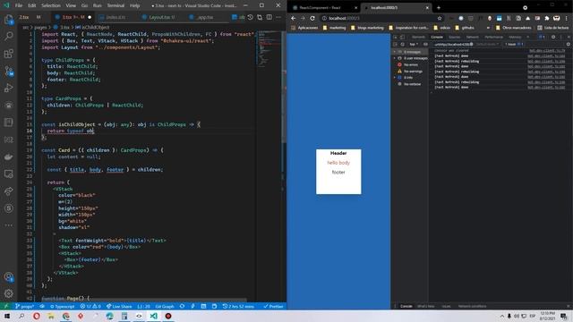Open the Live Share view icon
573x322 pixels.
(8, 191)
